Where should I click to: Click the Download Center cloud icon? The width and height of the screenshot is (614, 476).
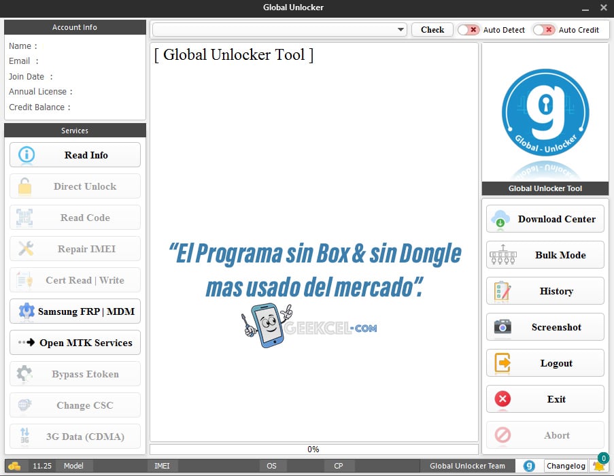(x=500, y=219)
